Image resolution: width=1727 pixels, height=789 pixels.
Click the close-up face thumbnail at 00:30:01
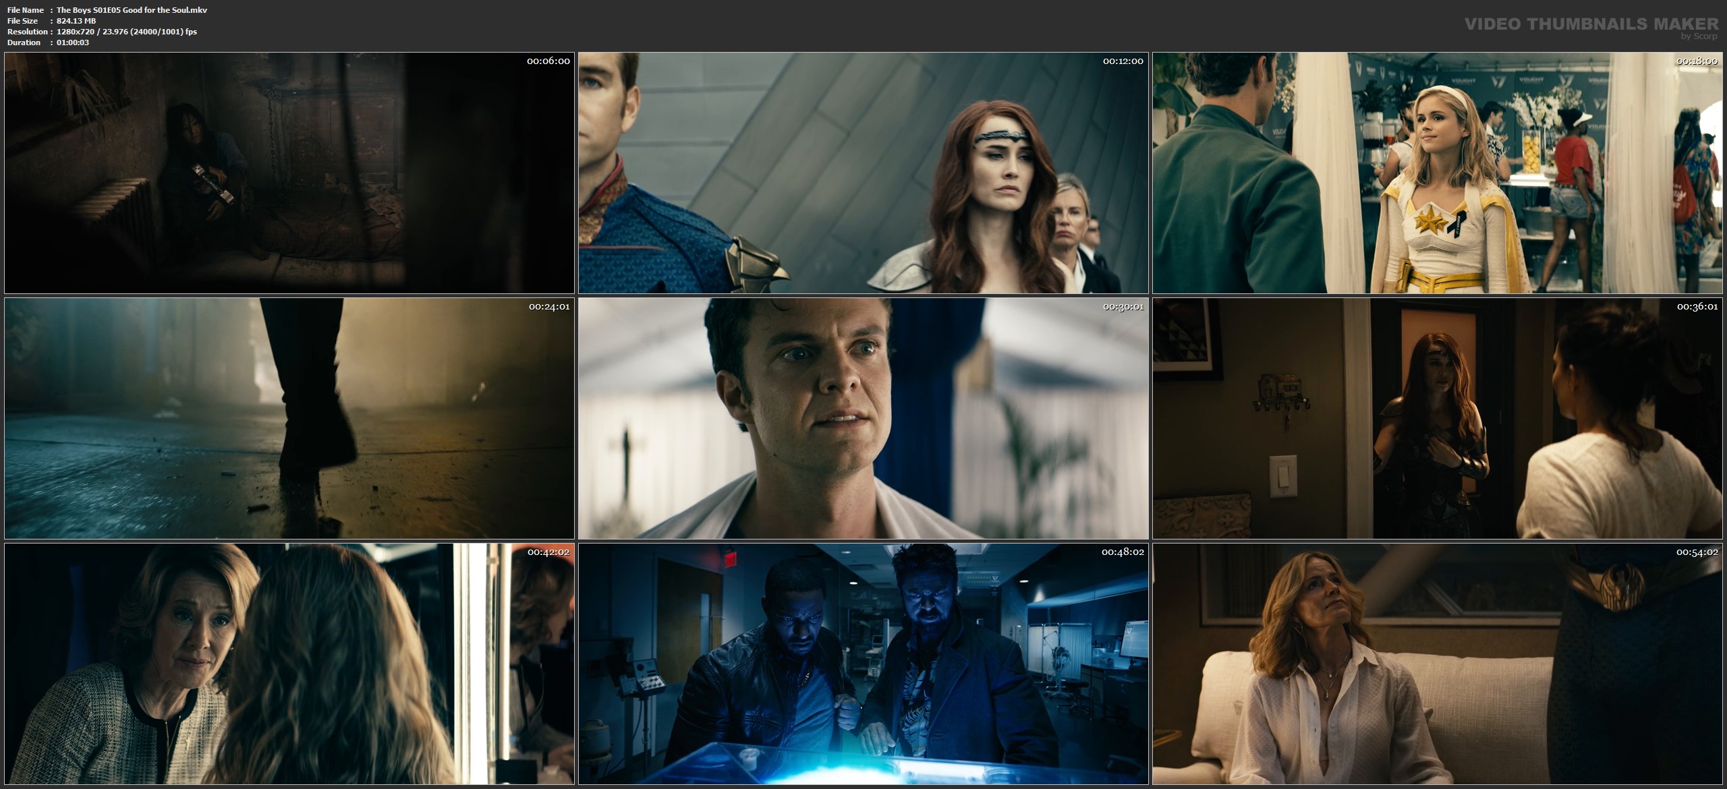863,418
